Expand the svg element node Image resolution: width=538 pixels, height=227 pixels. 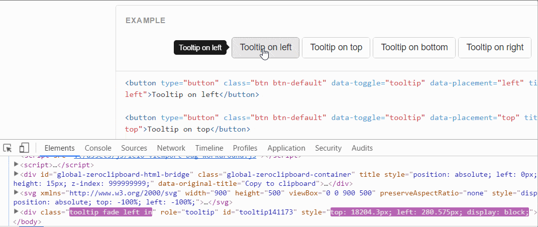[16, 193]
